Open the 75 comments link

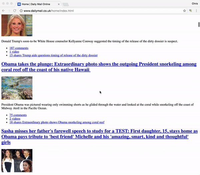pos(18,115)
